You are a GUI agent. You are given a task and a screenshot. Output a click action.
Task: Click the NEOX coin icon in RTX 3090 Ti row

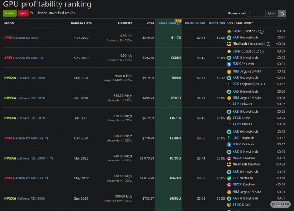[x=229, y=158]
